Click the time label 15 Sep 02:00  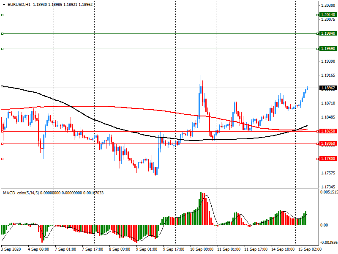310,249
